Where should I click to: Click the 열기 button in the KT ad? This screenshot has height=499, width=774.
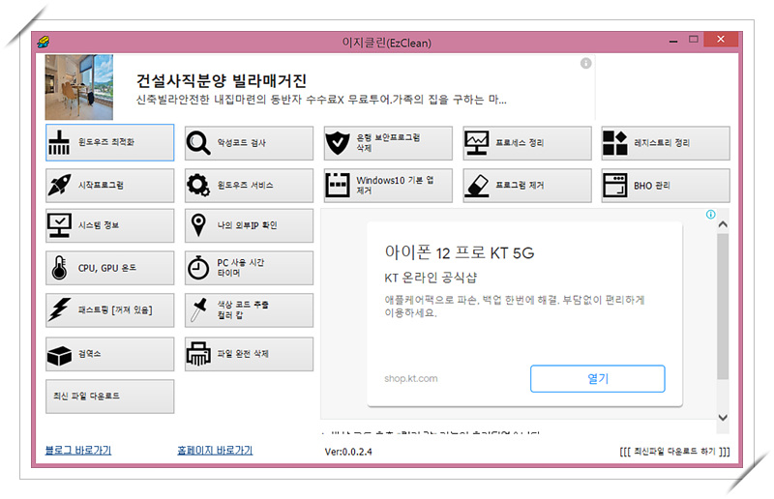pyautogui.click(x=597, y=379)
